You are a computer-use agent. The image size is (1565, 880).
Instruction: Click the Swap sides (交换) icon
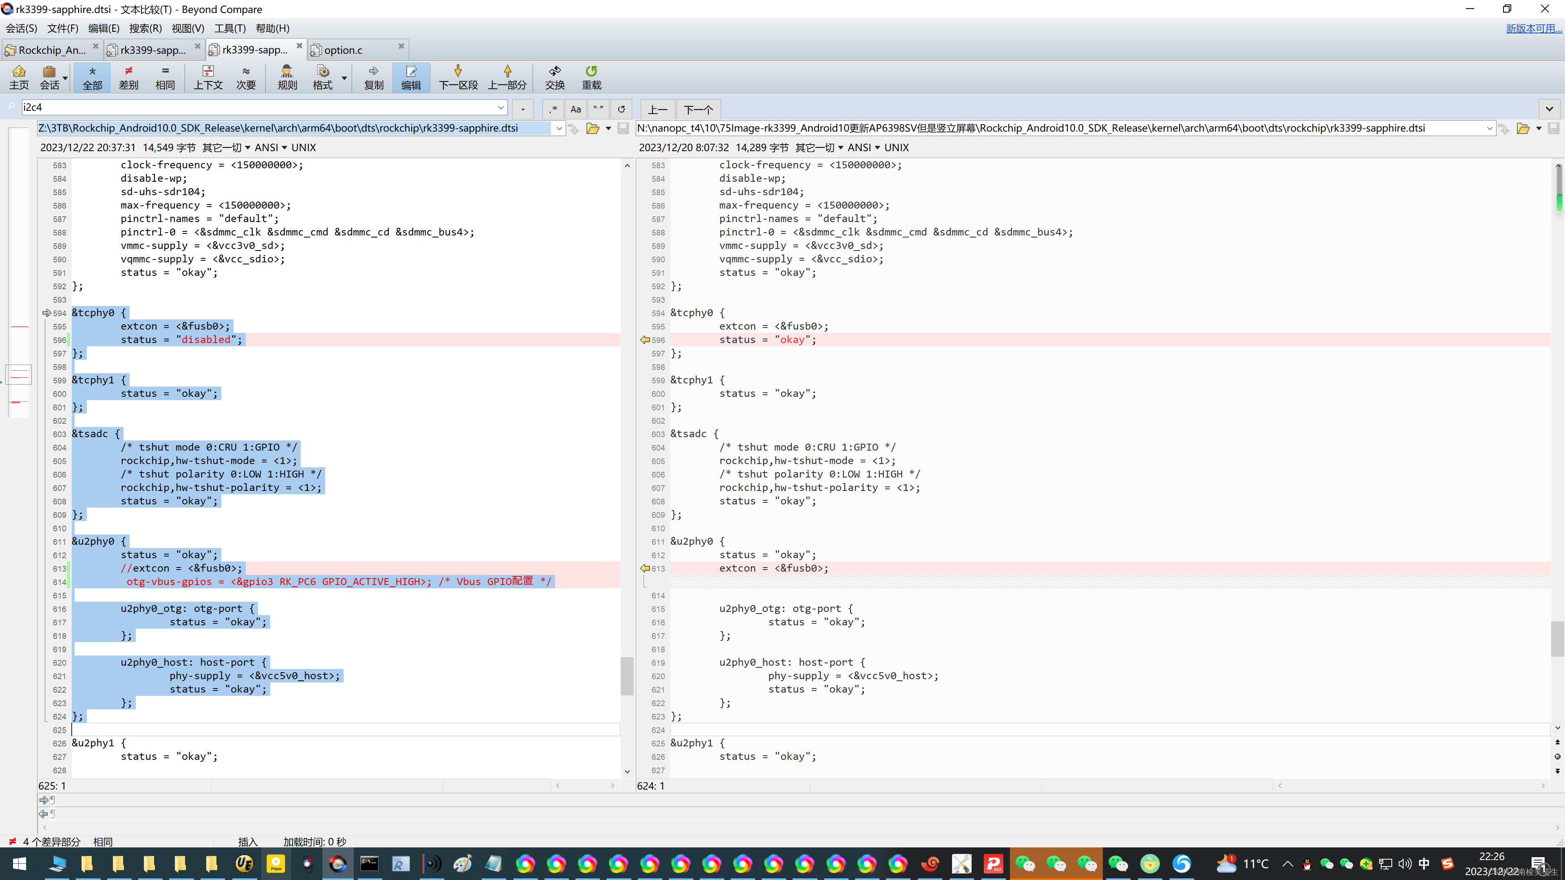[x=554, y=77]
